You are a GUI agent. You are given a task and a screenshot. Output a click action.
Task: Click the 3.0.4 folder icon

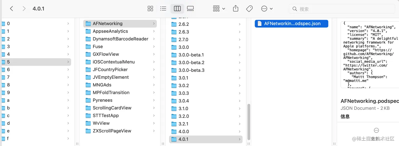[174, 101]
